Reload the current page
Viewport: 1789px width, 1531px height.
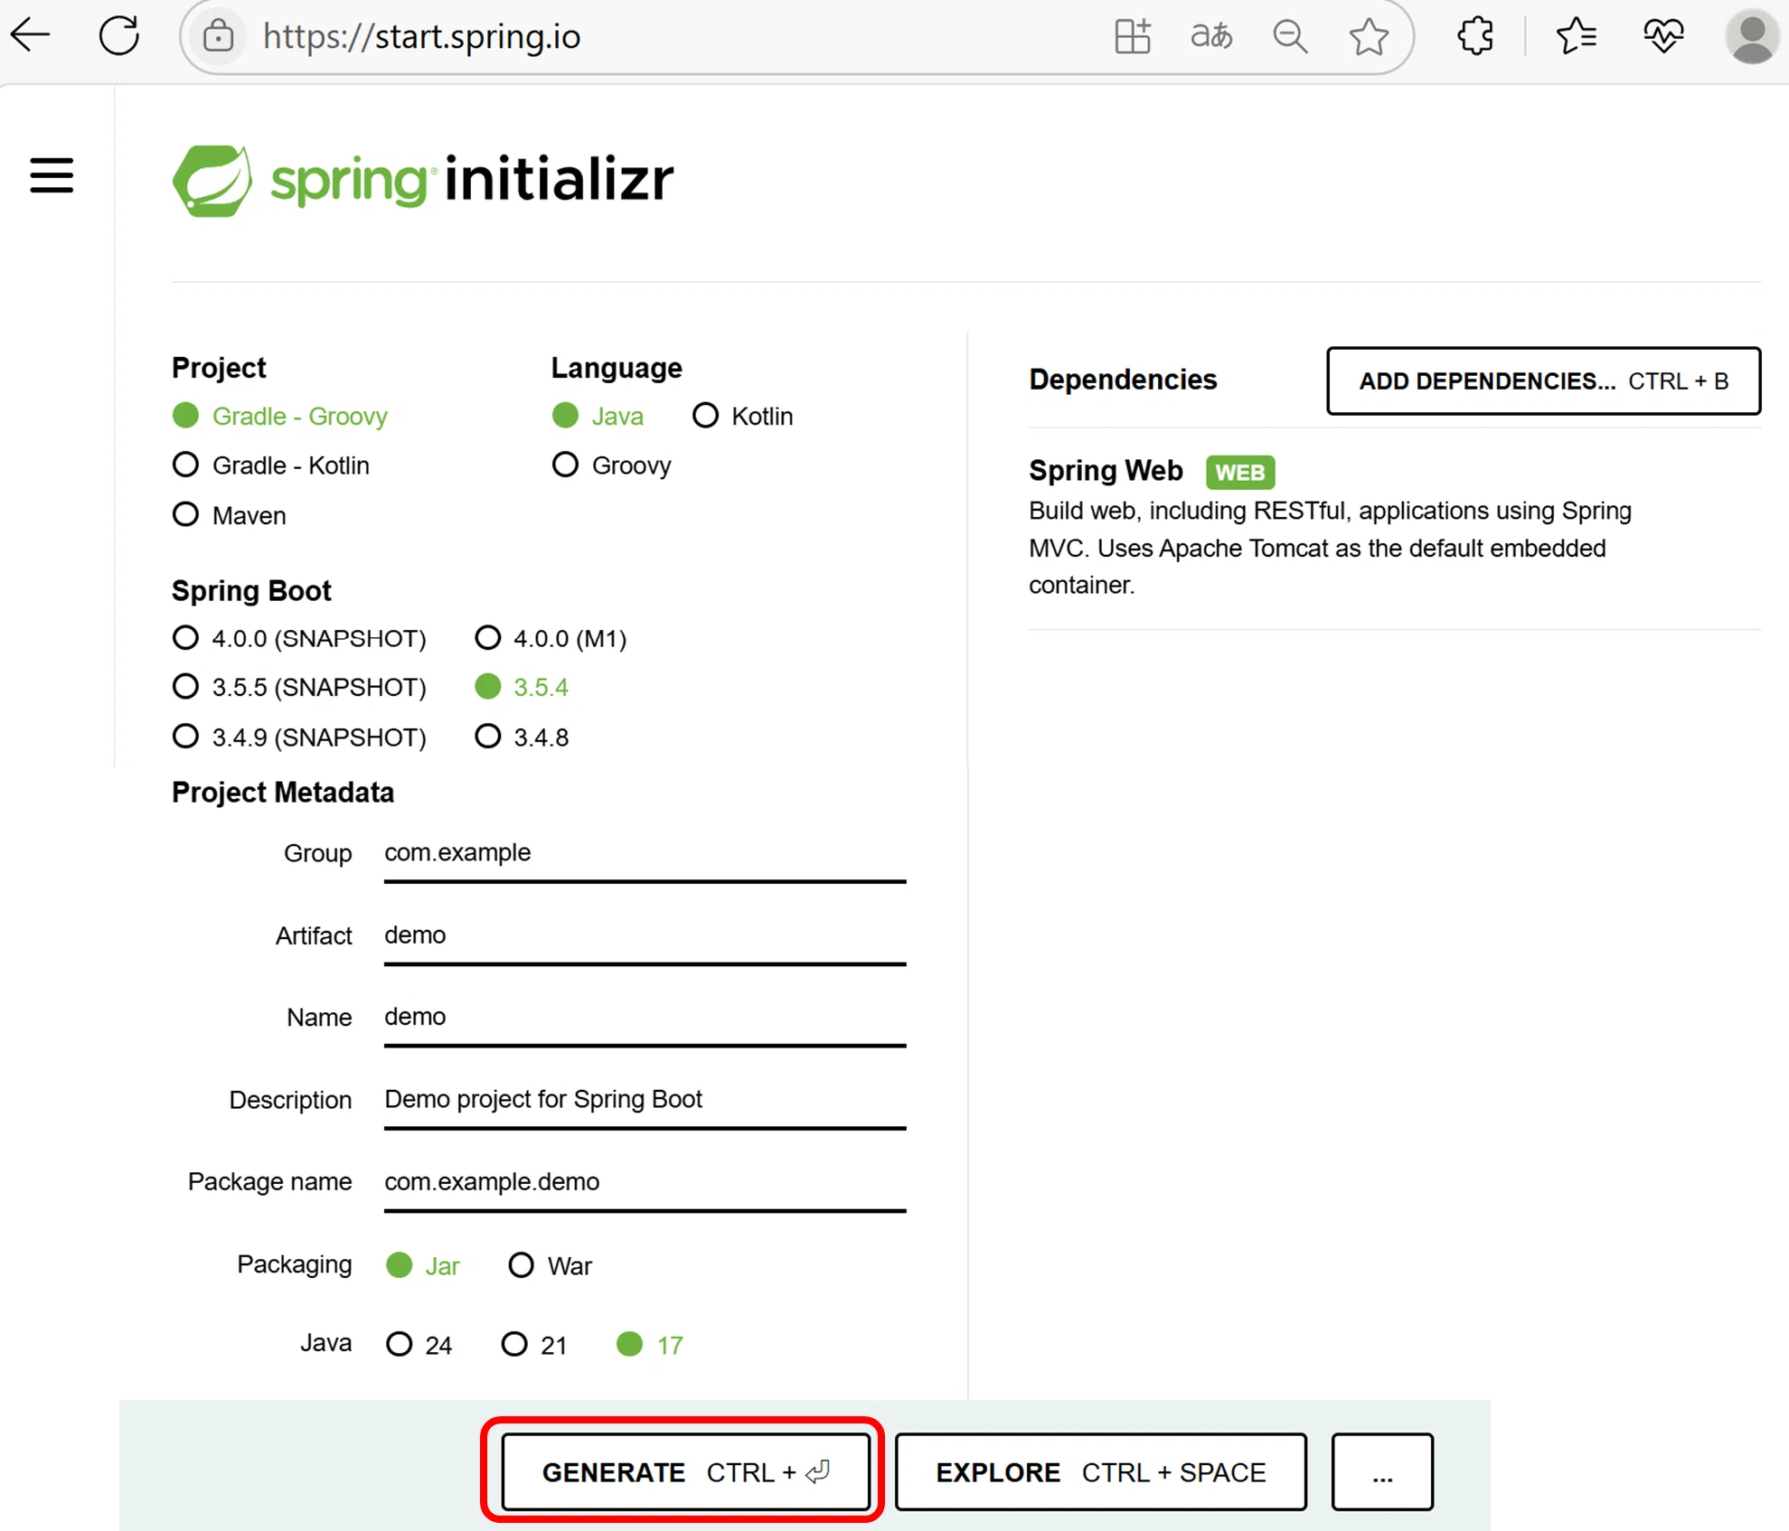tap(118, 35)
